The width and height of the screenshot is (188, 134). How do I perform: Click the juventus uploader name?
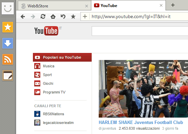click(109, 129)
